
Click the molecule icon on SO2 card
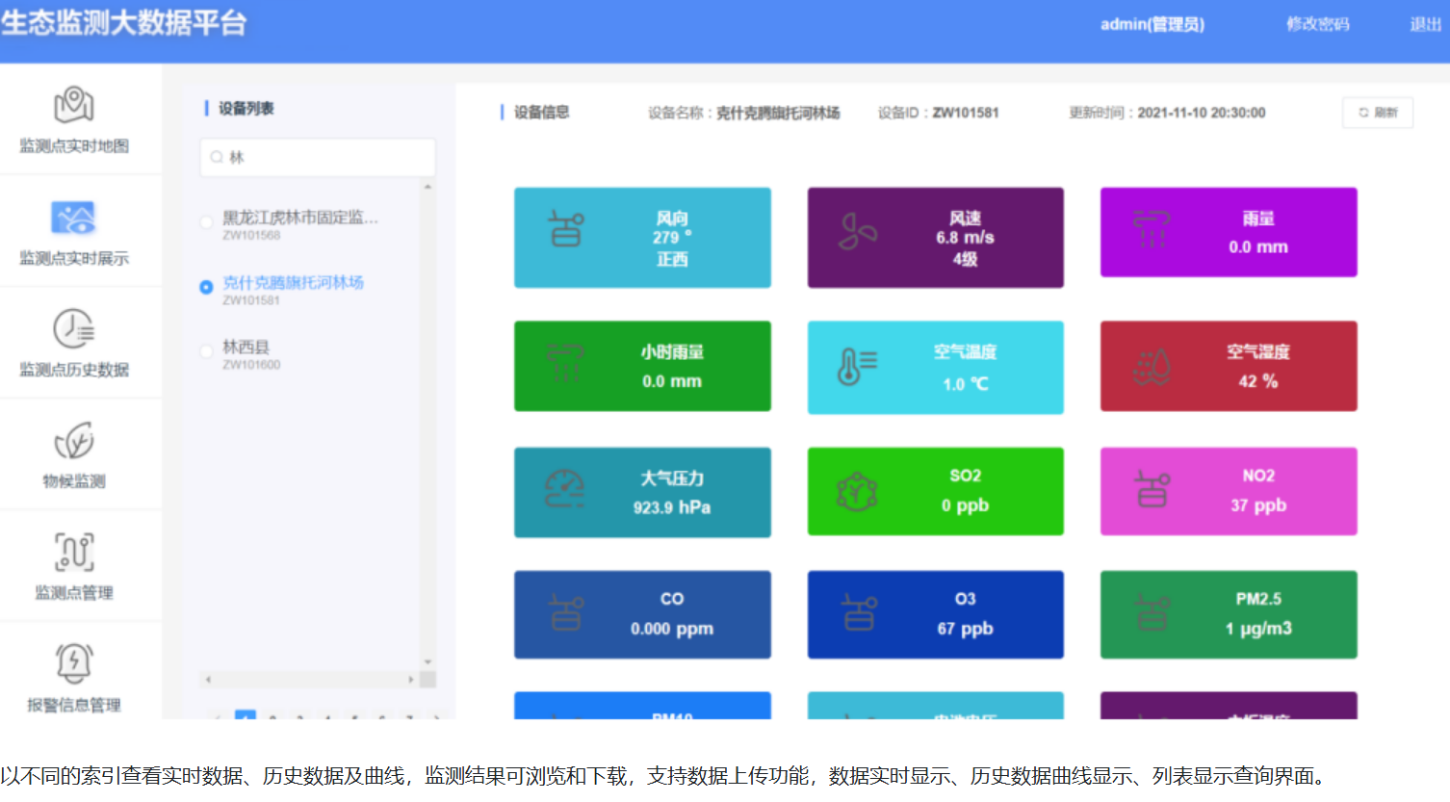point(857,491)
